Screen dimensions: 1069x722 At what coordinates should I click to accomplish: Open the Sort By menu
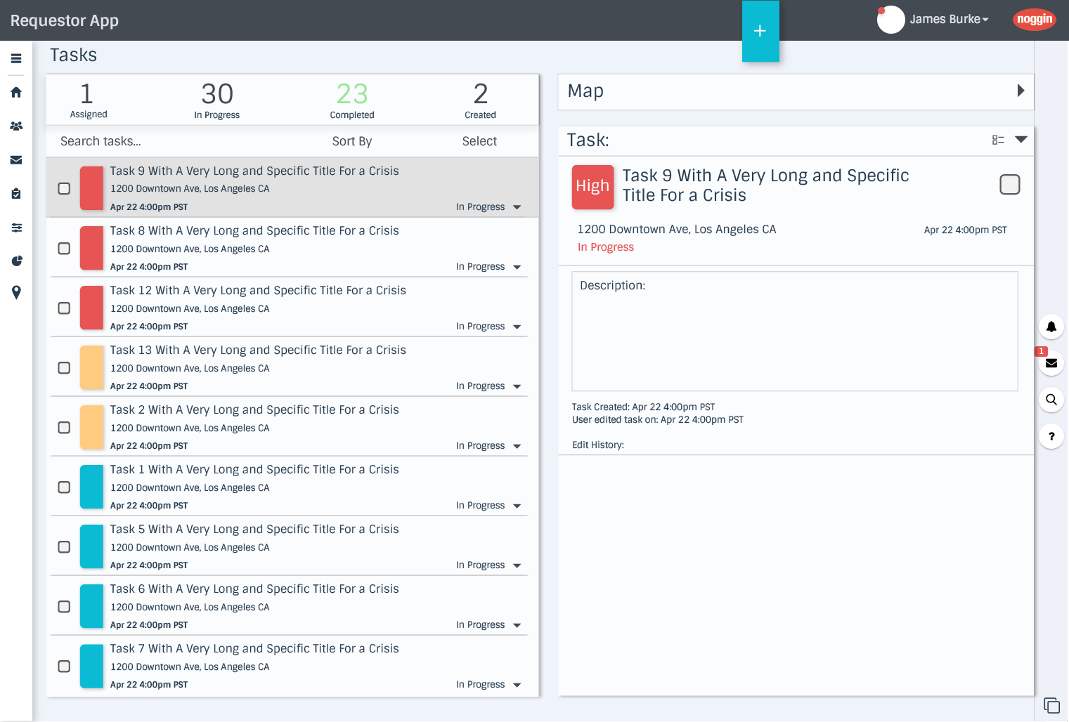351,141
